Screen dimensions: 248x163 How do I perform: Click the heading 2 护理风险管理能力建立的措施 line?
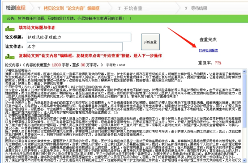(27, 116)
